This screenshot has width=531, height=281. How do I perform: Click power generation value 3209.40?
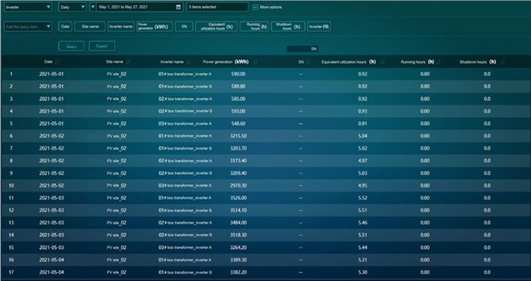coord(238,173)
